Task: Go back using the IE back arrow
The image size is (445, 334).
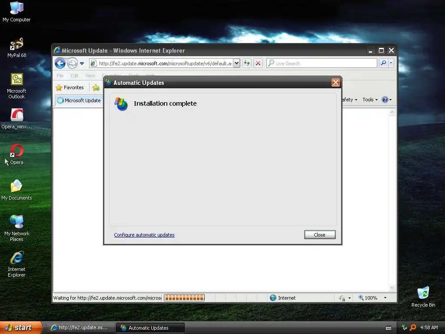Action: coord(60,63)
